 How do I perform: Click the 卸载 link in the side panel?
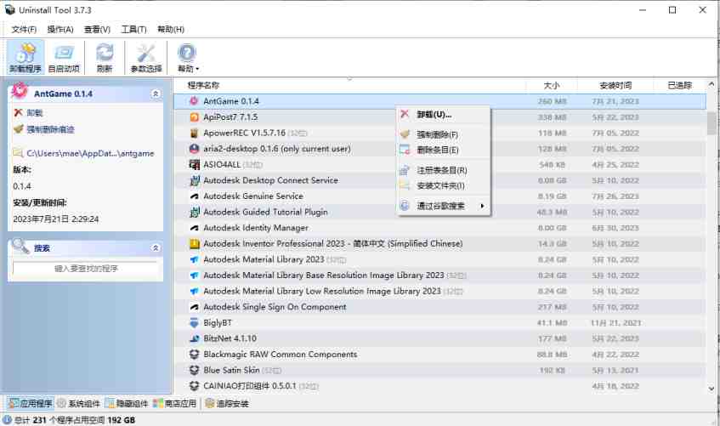[x=35, y=113]
